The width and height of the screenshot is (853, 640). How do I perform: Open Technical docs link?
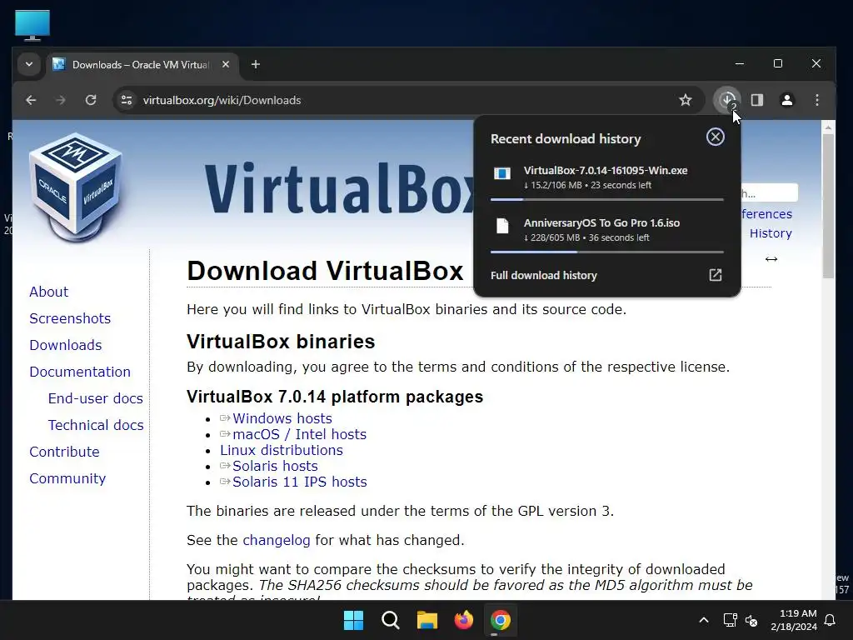[x=96, y=425]
